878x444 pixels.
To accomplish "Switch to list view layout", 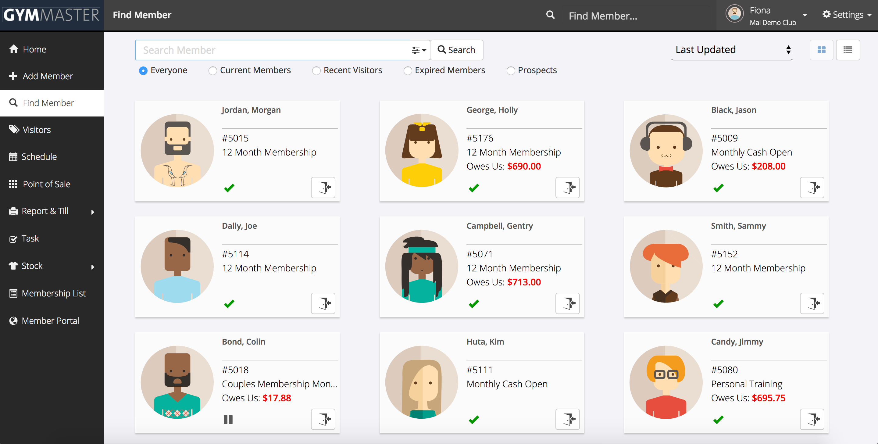I will 848,50.
